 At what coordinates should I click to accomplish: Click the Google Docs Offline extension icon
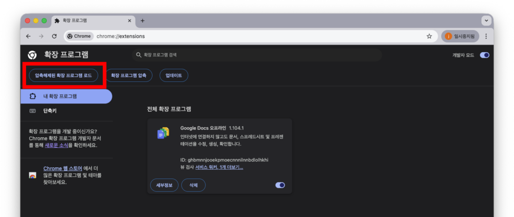(163, 133)
